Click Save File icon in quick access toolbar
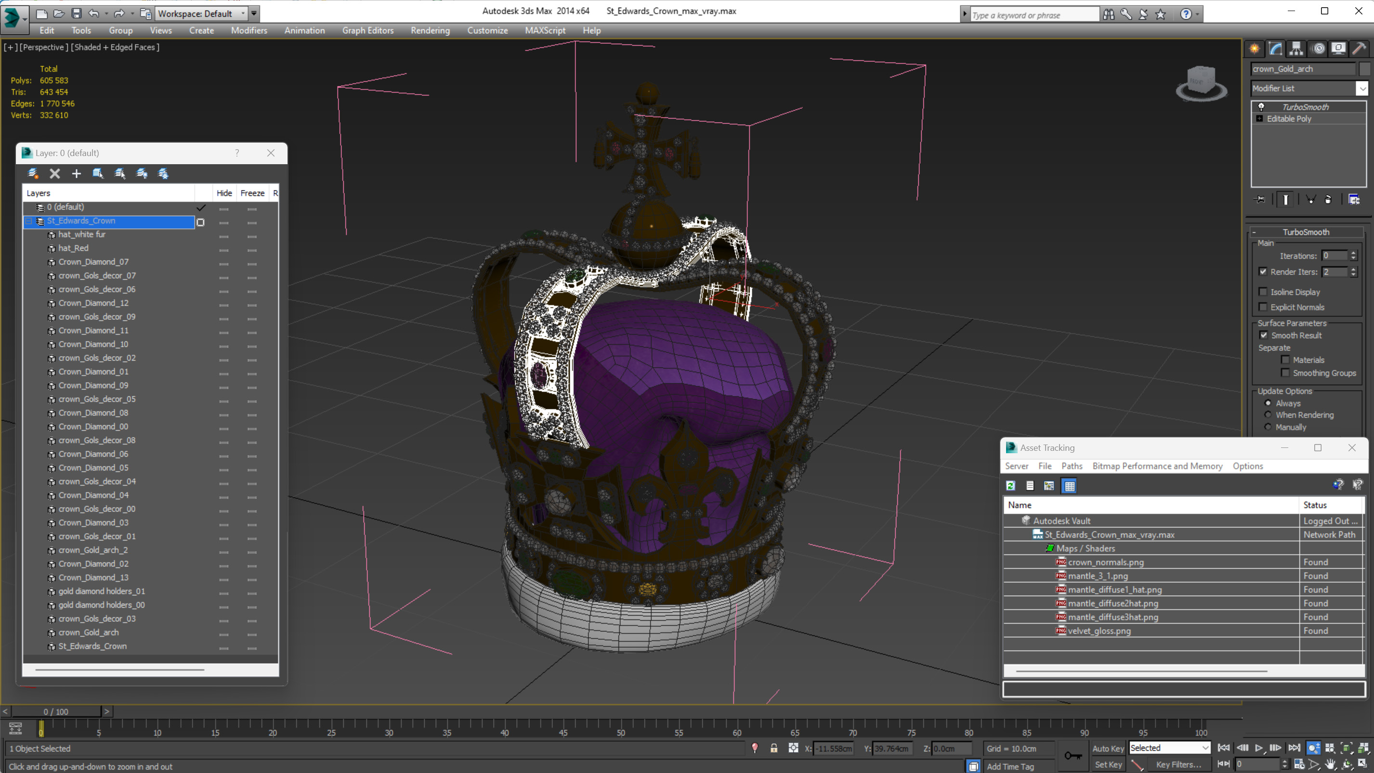Image resolution: width=1374 pixels, height=773 pixels. (76, 13)
